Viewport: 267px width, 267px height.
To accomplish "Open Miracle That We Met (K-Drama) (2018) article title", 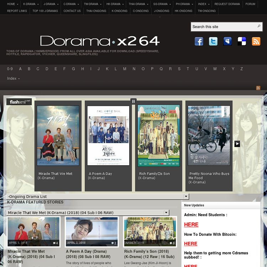I will [31, 256].
